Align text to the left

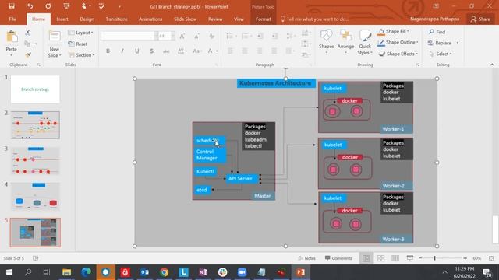pos(230,51)
